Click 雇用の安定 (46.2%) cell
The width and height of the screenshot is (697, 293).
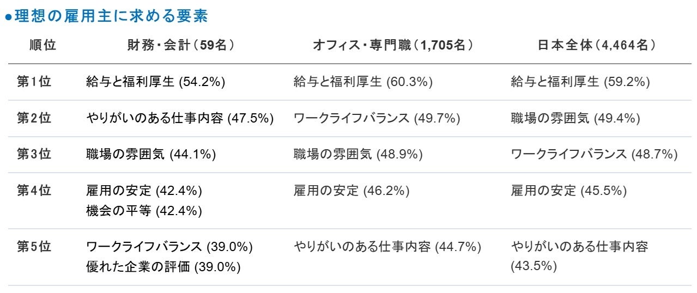pos(351,191)
